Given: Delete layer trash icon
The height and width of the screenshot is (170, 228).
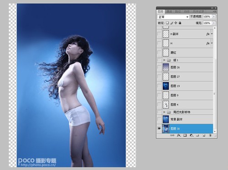Looking at the screenshot, I should pyautogui.click(x=210, y=135).
